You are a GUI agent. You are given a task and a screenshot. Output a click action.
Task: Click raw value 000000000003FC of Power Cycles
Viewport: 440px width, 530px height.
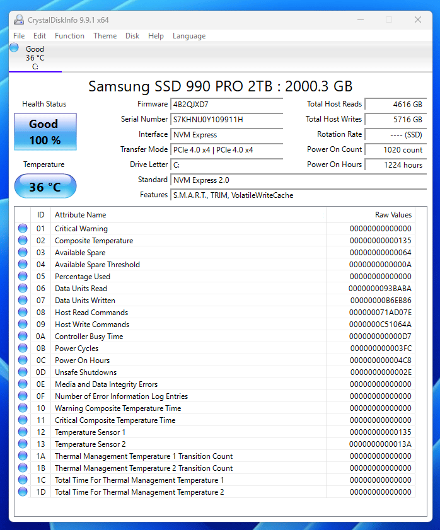click(381, 348)
